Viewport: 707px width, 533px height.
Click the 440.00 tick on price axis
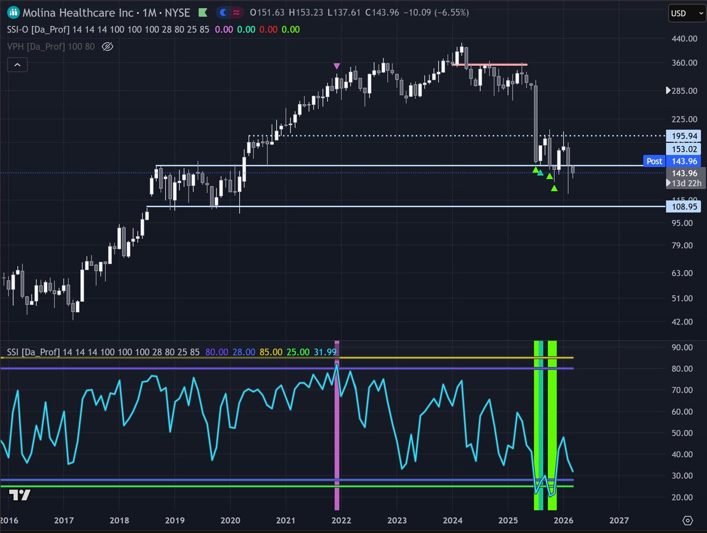pos(683,39)
